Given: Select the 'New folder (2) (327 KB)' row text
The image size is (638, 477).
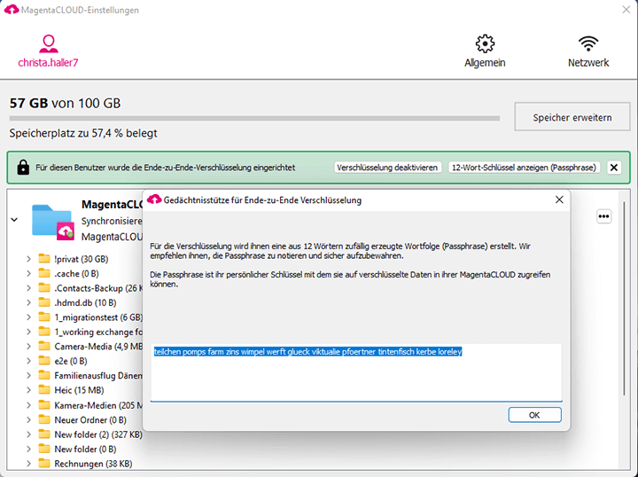Looking at the screenshot, I should point(98,434).
